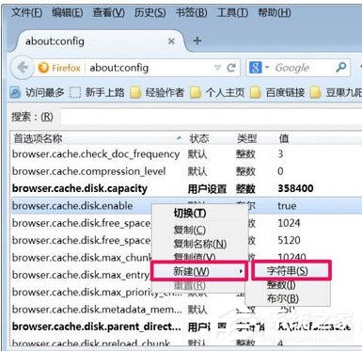Select browser.cache.compression_level row
The height and width of the screenshot is (351, 362).
pyautogui.click(x=186, y=171)
